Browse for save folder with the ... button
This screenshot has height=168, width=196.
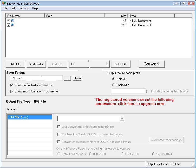click(67, 78)
